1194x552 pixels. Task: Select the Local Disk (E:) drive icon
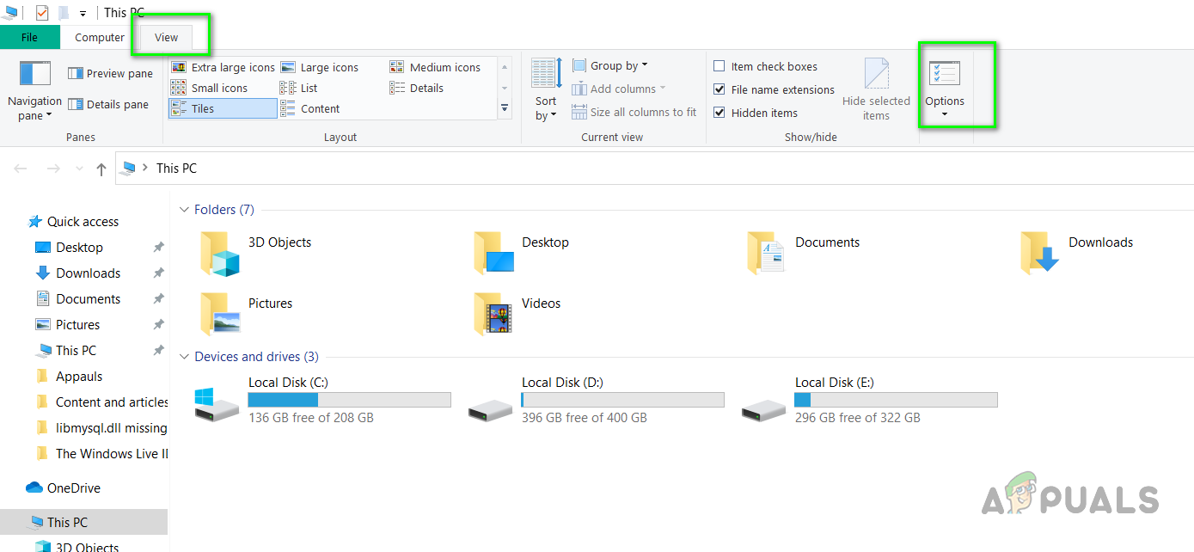(763, 411)
